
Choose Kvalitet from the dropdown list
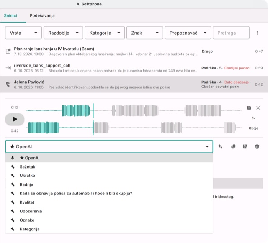pyautogui.click(x=109, y=202)
